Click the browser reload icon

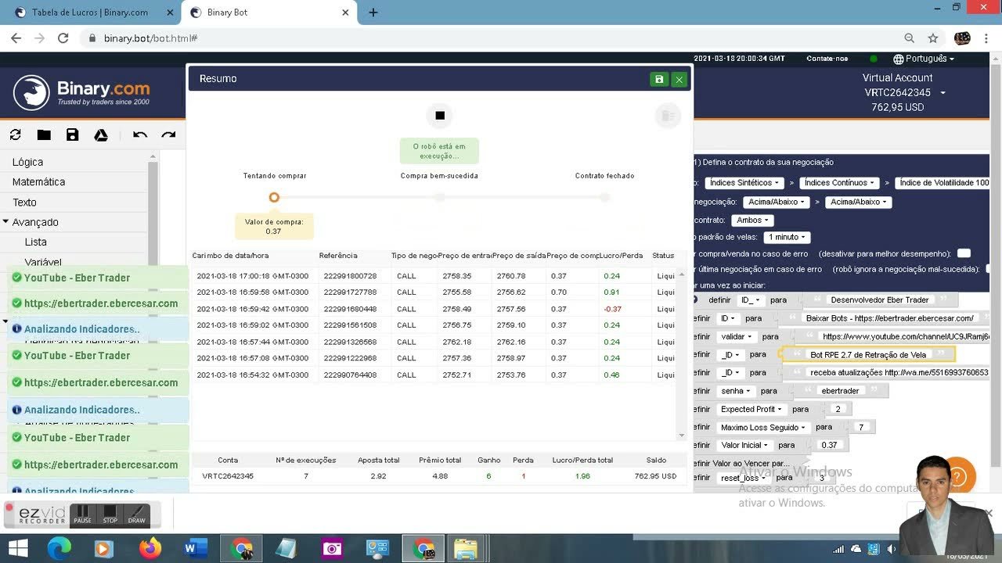coord(63,38)
